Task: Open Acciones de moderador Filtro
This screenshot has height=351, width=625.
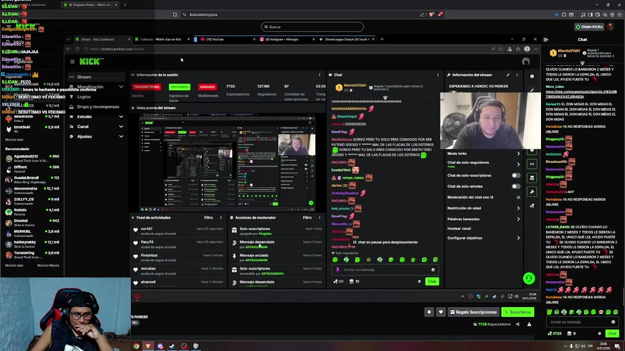Action: pyautogui.click(x=307, y=218)
